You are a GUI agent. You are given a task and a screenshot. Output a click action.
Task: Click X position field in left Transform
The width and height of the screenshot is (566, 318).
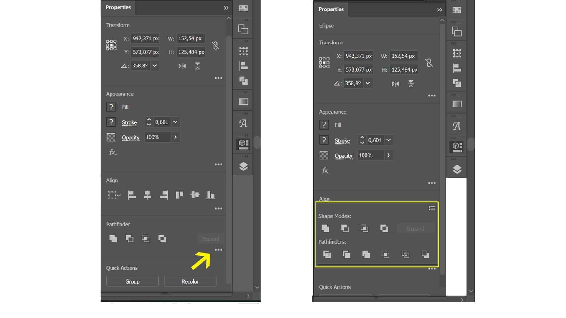click(145, 38)
